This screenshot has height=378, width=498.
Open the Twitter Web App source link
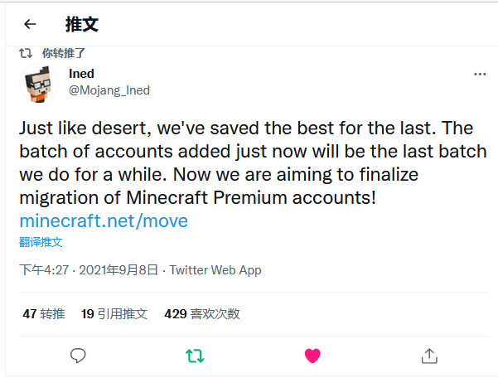coord(215,270)
